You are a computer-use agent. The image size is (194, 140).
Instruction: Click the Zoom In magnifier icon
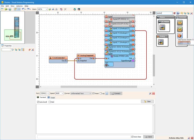50,9
